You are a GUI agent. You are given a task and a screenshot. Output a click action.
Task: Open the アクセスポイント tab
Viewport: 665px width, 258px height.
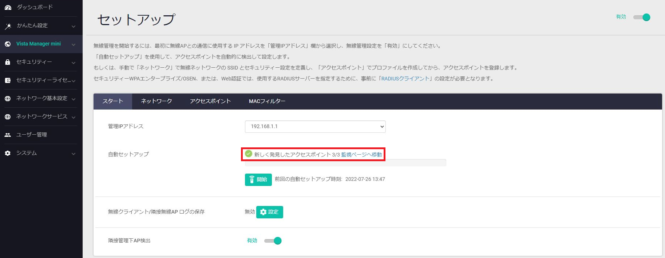tap(210, 101)
